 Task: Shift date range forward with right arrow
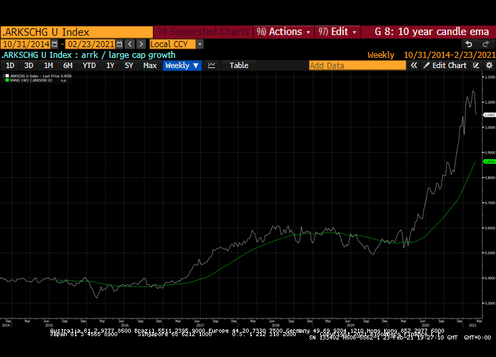[x=141, y=44]
